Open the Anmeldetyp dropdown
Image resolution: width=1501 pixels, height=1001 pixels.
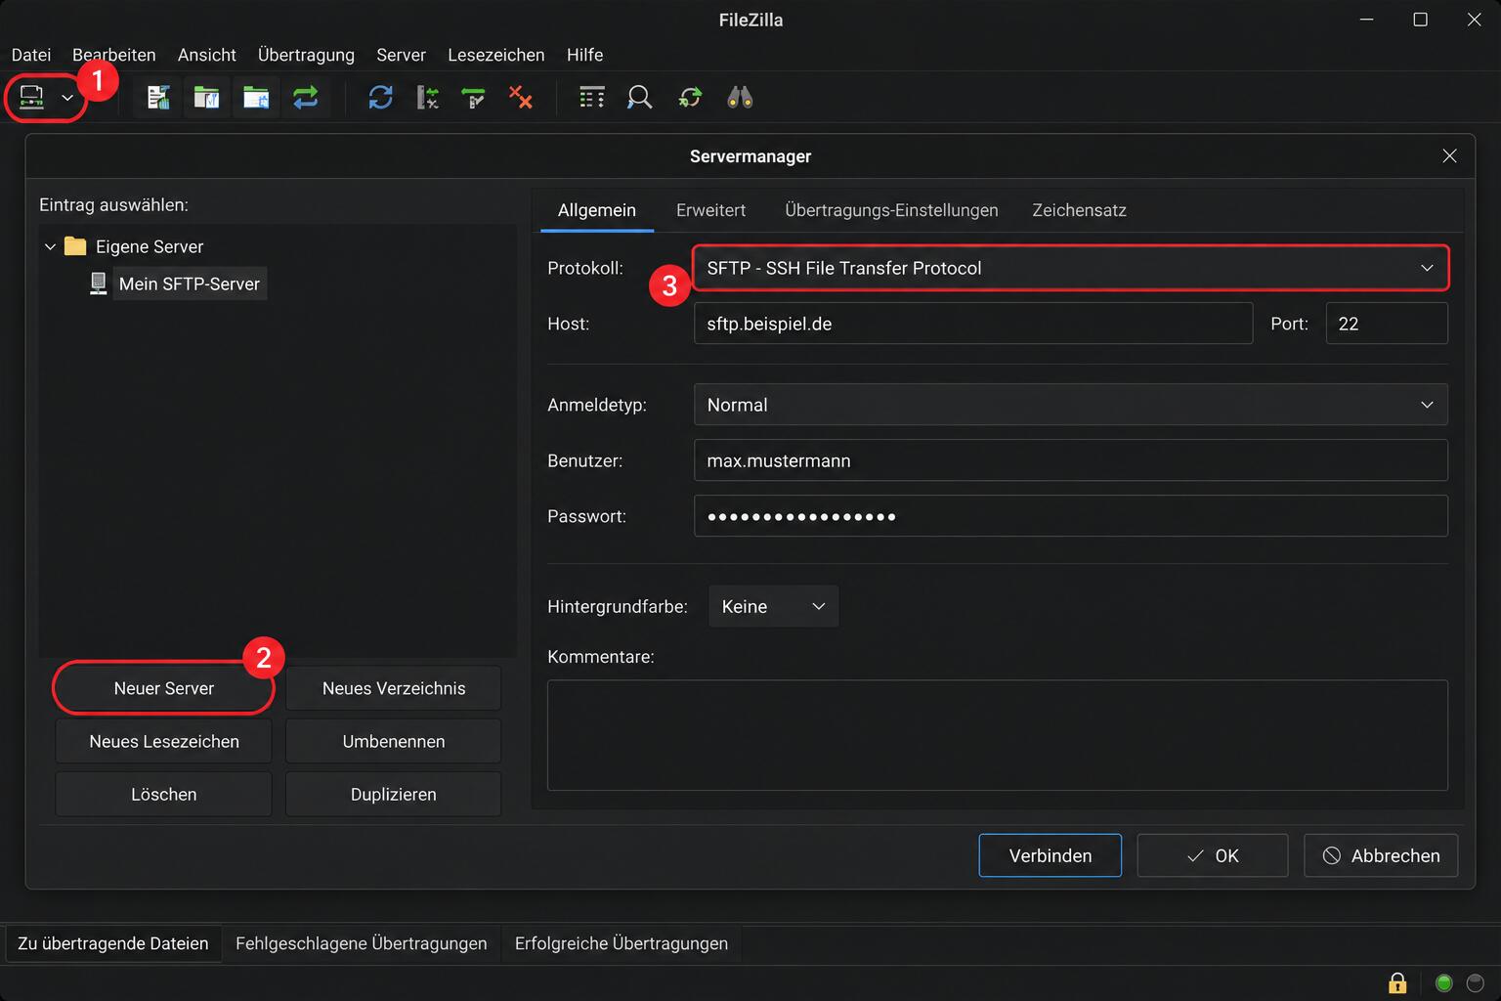(1070, 405)
